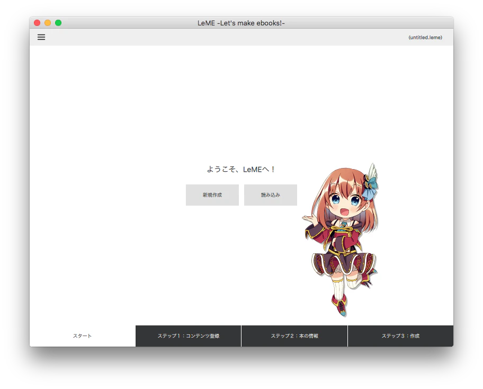Image resolution: width=483 pixels, height=389 pixels.
Task: Click the LeME mascot character image
Action: tap(341, 240)
